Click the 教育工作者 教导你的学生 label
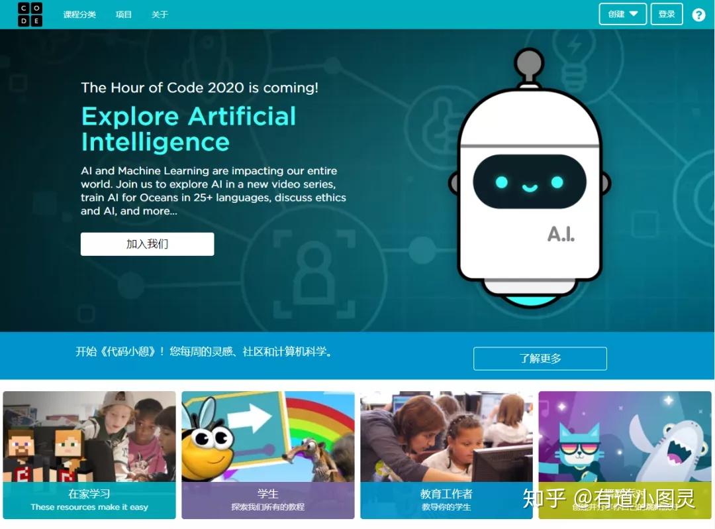 (446, 500)
